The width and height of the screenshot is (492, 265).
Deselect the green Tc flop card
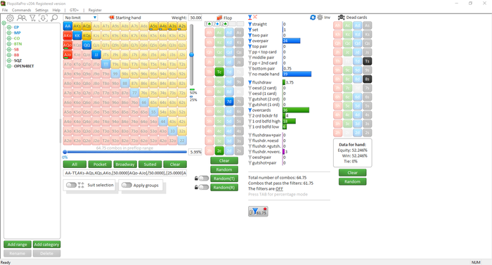coord(219,72)
